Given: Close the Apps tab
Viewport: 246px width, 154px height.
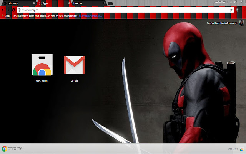Looking at the screenshot, I should click(x=69, y=3).
